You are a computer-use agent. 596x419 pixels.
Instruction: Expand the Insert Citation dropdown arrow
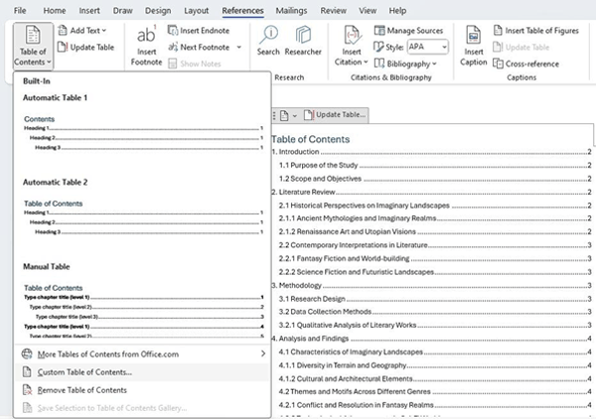pos(366,62)
